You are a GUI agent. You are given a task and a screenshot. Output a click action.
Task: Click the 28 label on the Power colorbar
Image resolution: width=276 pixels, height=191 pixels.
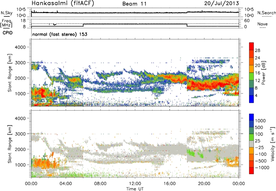257,50
